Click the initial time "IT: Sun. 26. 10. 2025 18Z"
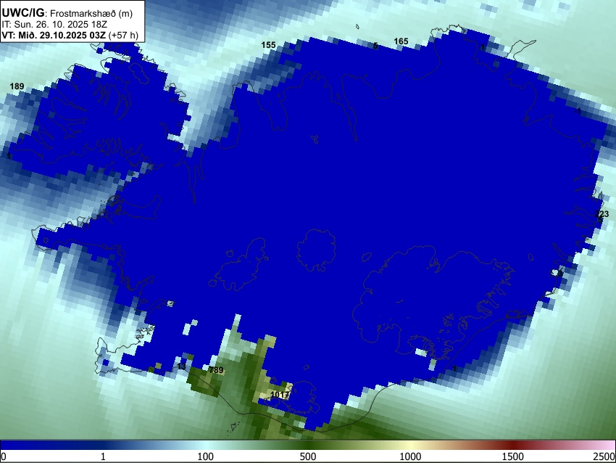 click(54, 25)
